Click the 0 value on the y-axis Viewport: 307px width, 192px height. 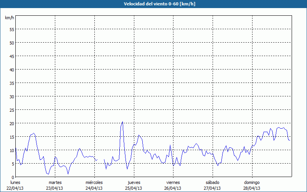[13, 177]
